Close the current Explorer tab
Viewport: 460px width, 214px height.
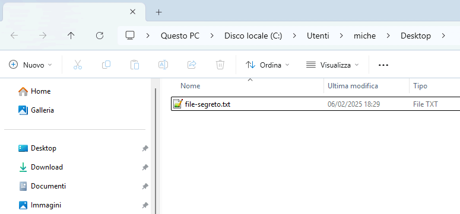pyautogui.click(x=132, y=12)
